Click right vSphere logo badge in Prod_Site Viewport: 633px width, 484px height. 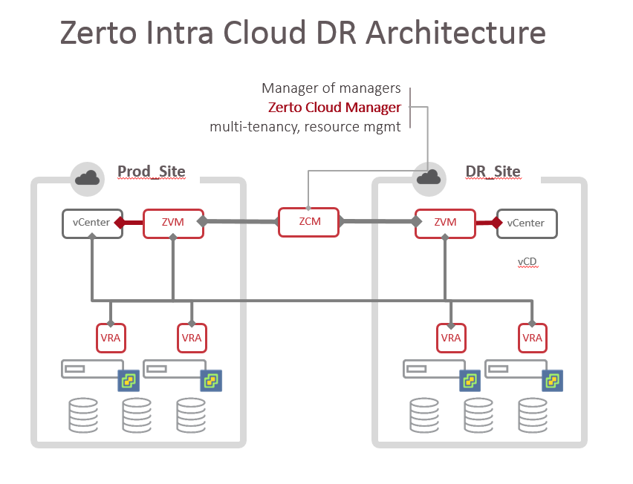click(x=211, y=381)
